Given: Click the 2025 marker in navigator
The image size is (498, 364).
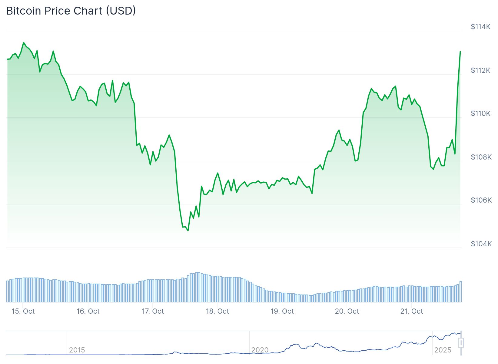Looking at the screenshot, I should click(x=443, y=350).
